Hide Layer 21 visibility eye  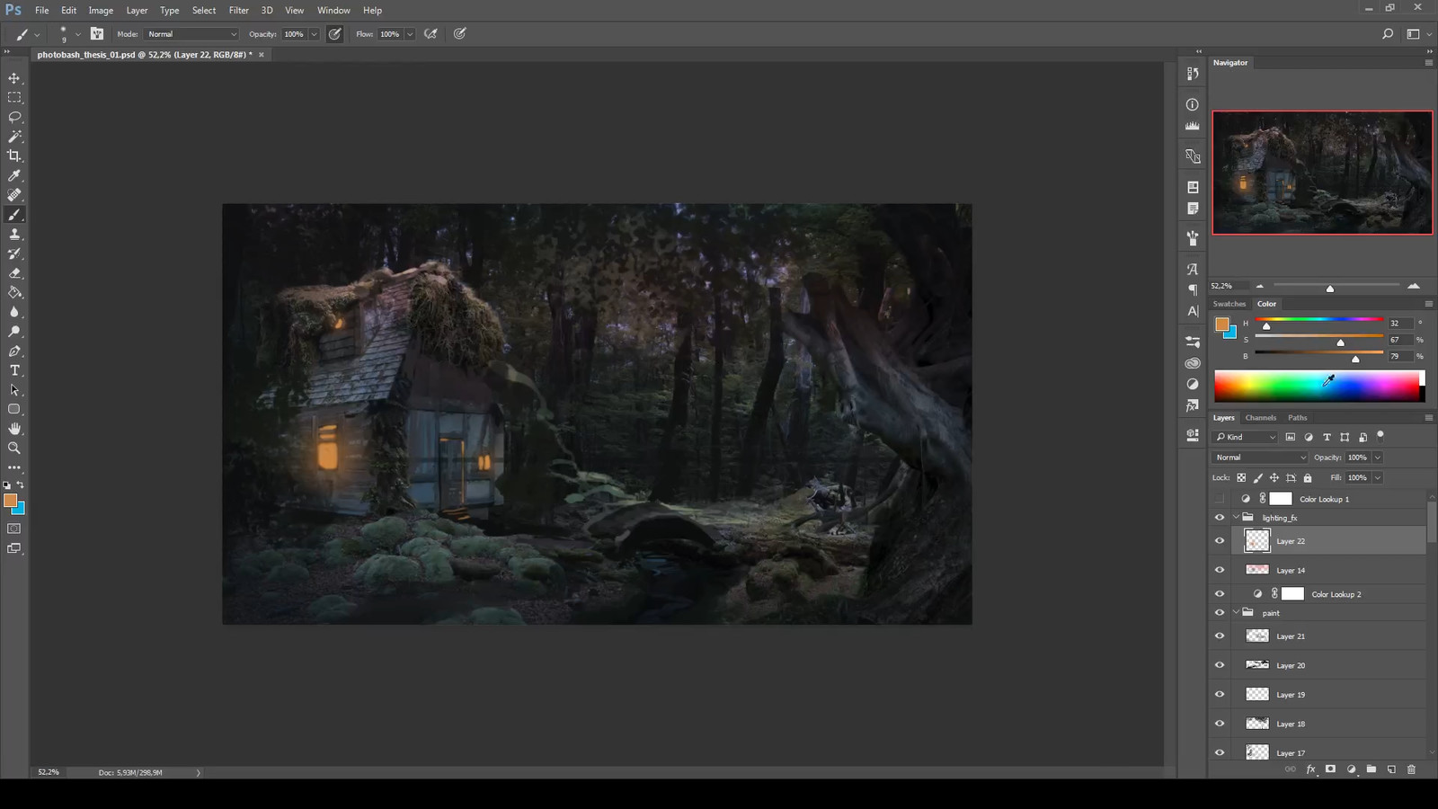1220,636
